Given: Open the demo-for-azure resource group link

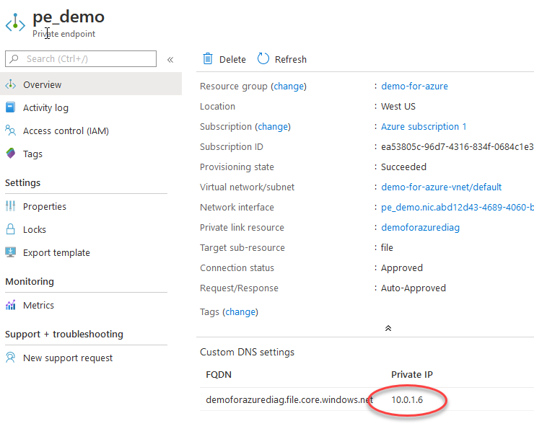Looking at the screenshot, I should (x=414, y=86).
